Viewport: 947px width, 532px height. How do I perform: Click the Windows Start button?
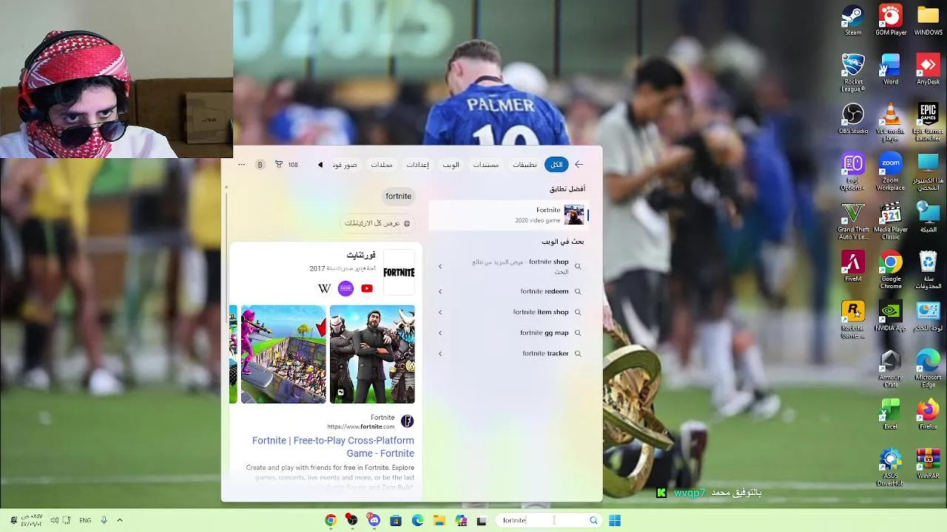[x=615, y=520]
